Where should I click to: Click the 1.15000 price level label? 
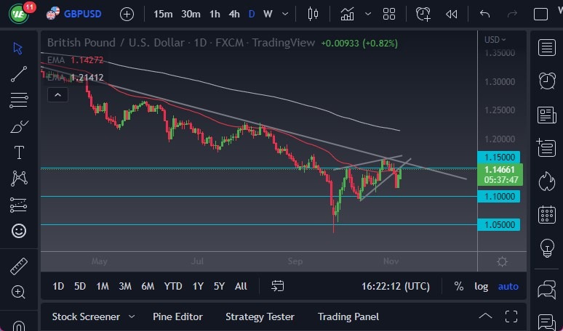(501, 157)
